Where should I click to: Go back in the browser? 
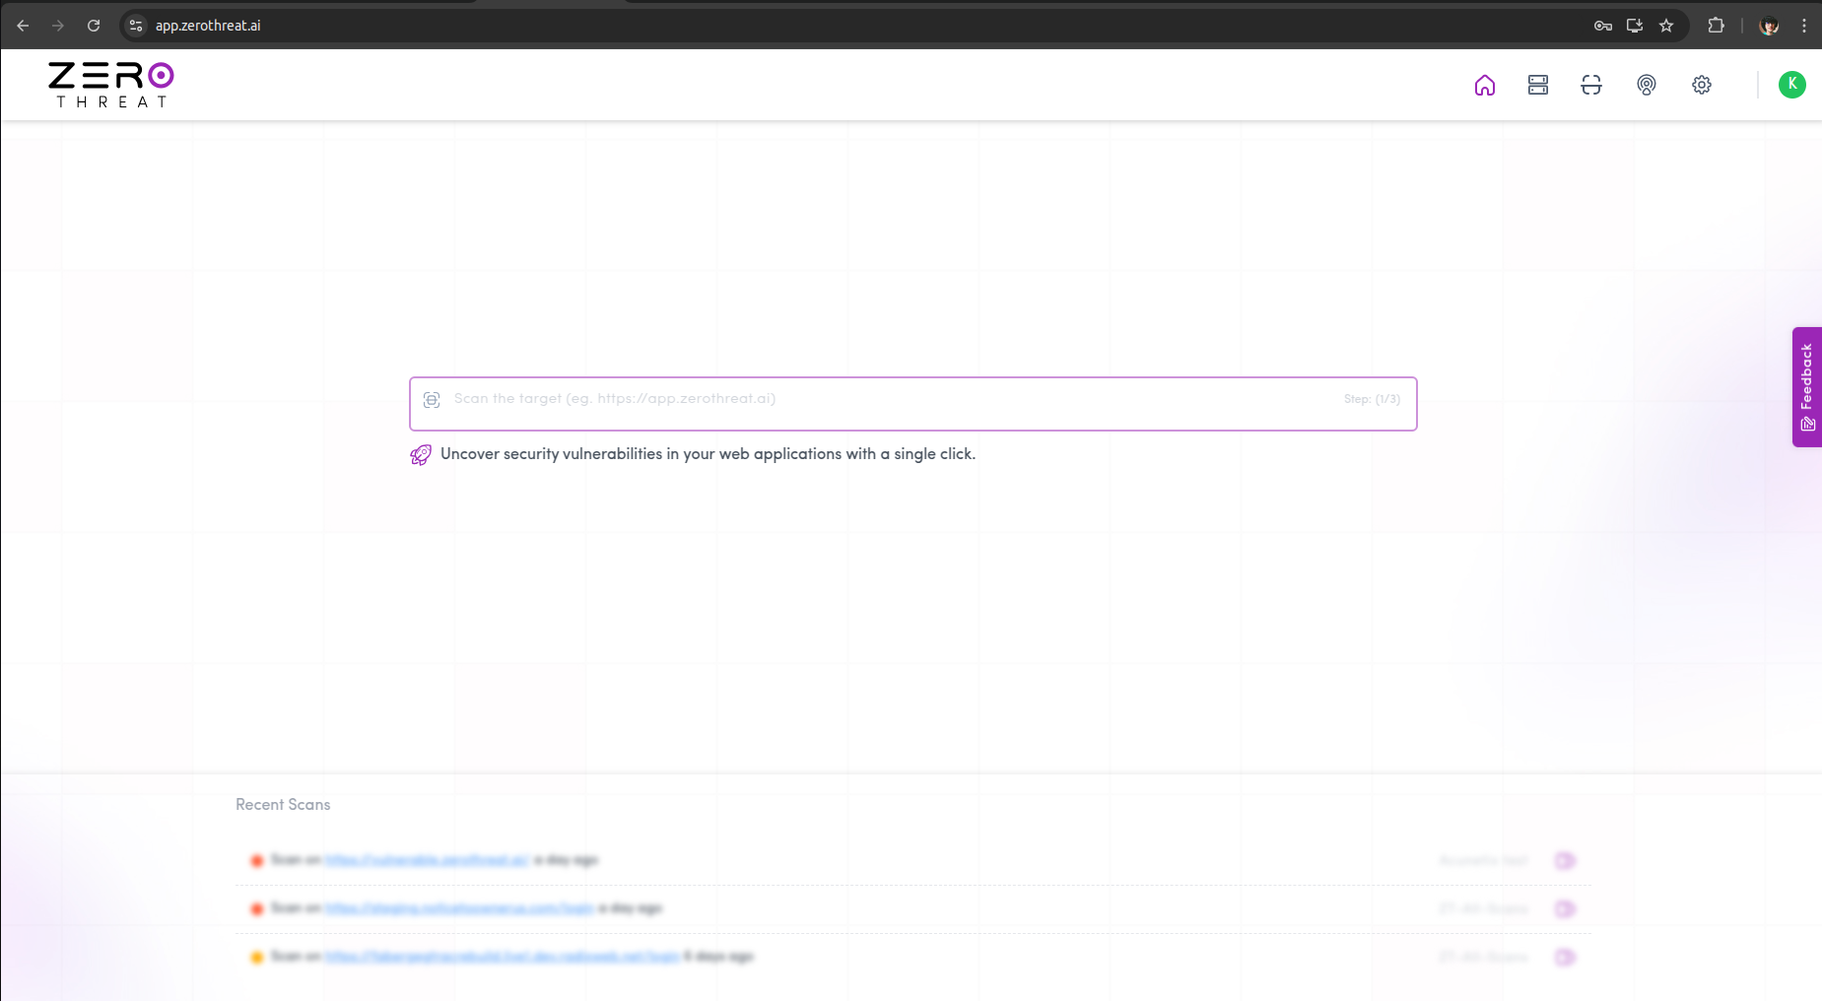pos(23,26)
